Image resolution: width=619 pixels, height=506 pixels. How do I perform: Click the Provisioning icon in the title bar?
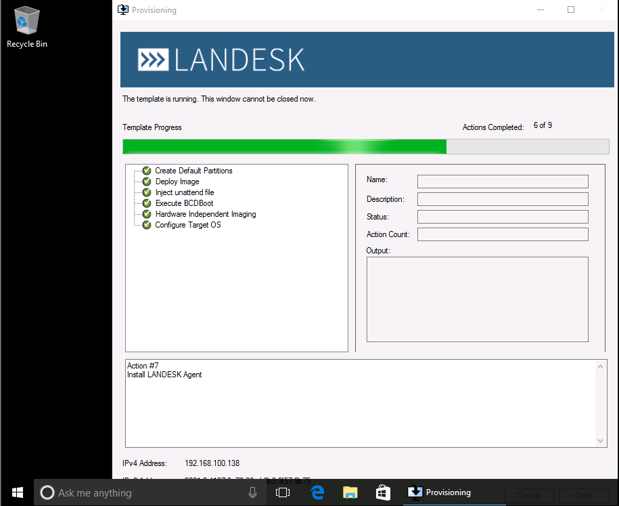click(x=122, y=10)
